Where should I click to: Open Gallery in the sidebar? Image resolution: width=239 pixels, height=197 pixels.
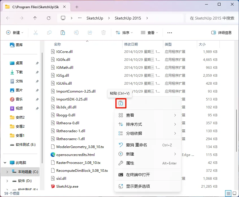16,45
